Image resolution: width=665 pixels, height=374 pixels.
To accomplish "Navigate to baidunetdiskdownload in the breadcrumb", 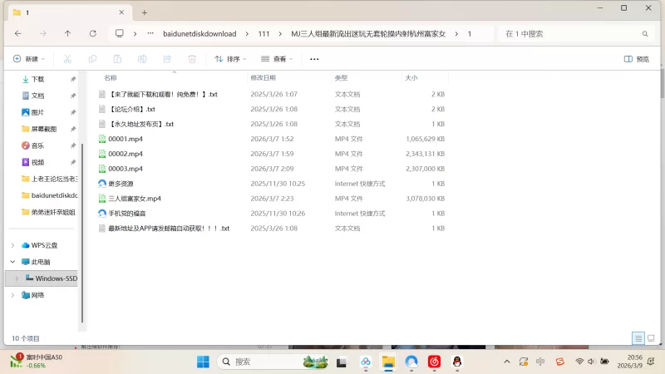I will (x=199, y=33).
